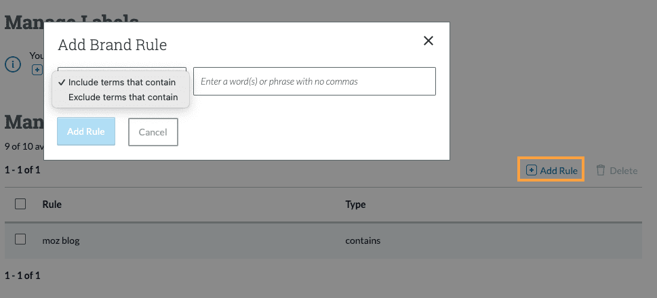
Task: Click the Rule column header
Action: click(x=52, y=205)
